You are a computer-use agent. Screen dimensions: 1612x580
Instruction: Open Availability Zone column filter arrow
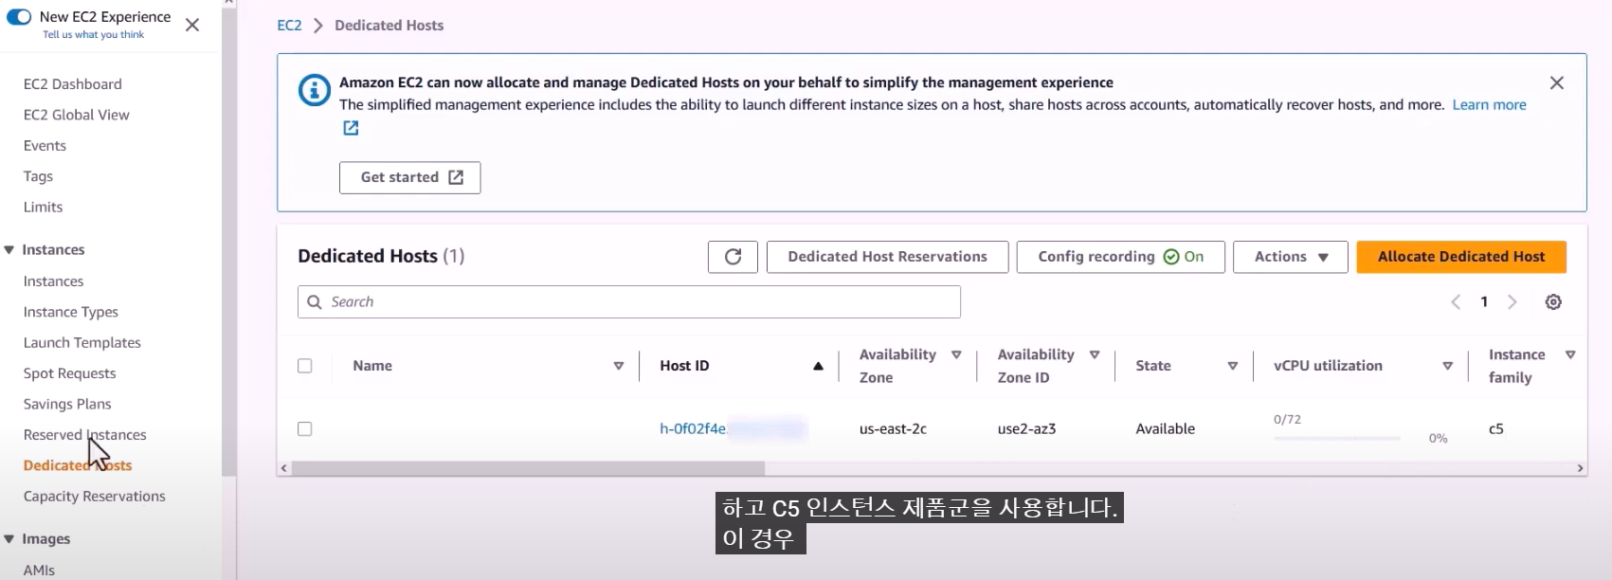pos(956,354)
